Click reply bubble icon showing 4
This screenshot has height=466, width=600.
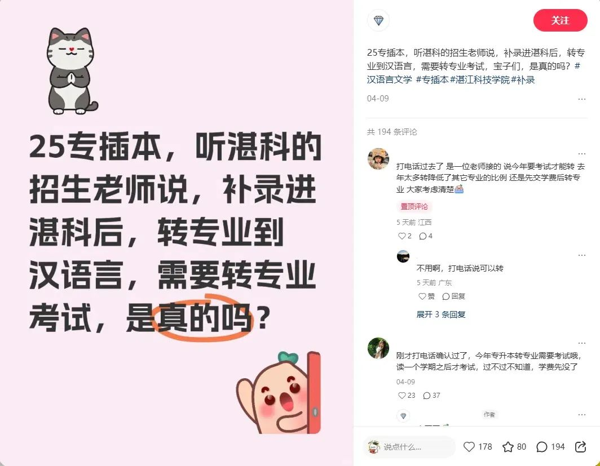422,236
